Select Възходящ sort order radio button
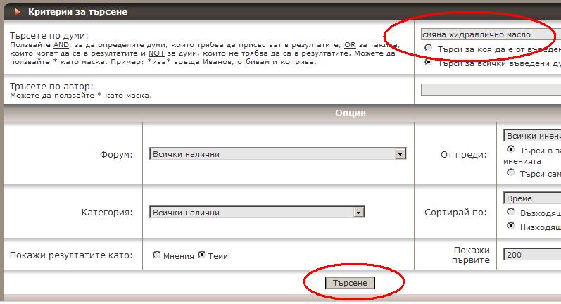Image resolution: width=561 pixels, height=304 pixels. point(511,212)
